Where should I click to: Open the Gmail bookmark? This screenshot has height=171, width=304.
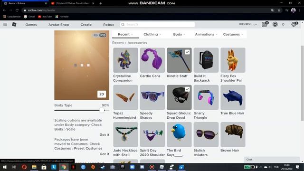[29, 17]
